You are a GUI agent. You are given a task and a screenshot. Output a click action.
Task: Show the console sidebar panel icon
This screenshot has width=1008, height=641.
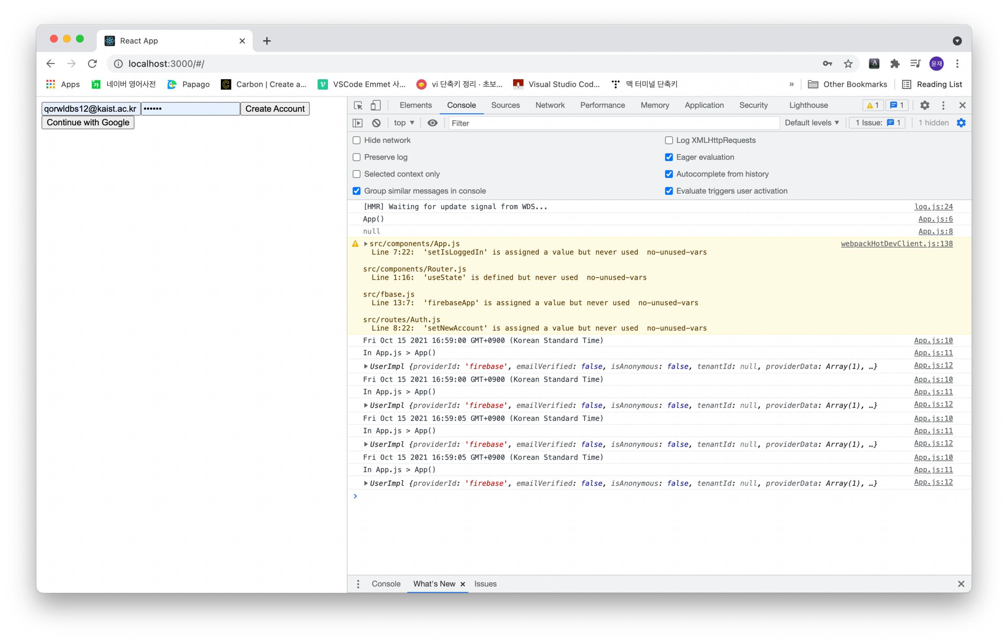tap(358, 123)
